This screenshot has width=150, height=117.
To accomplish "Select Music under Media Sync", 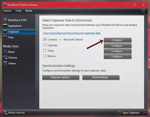I will pos(19,52).
